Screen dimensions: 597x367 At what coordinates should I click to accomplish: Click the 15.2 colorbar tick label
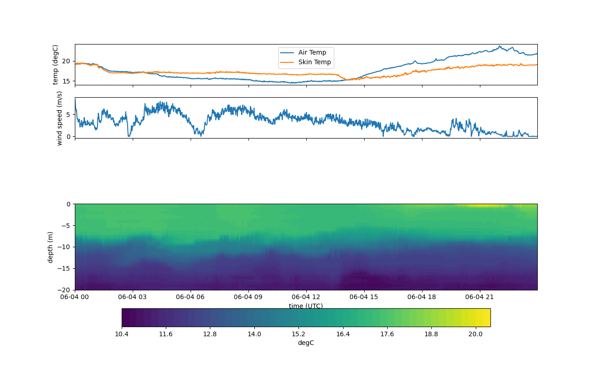pos(298,334)
